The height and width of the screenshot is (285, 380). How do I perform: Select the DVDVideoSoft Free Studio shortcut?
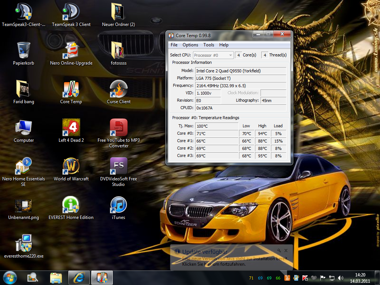(118, 172)
